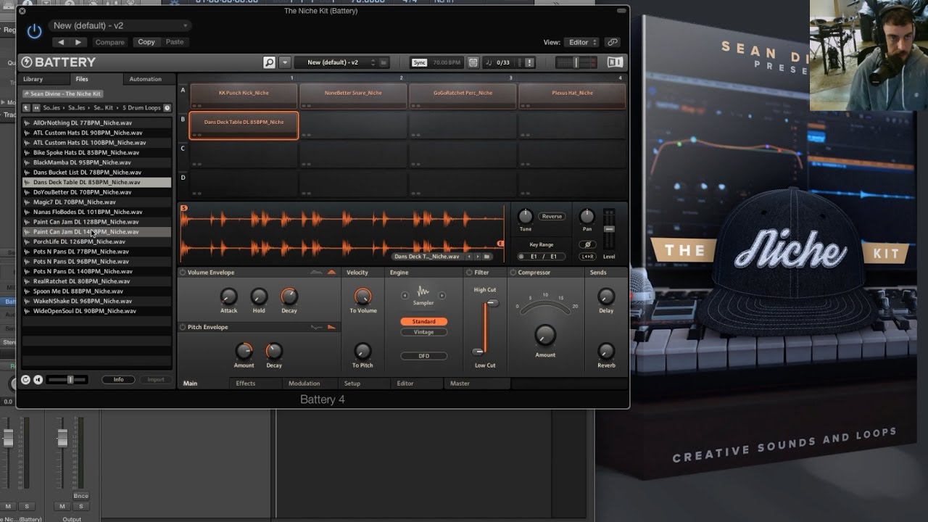Click the sample folder icon in waveform
This screenshot has width=928, height=522.
487,256
